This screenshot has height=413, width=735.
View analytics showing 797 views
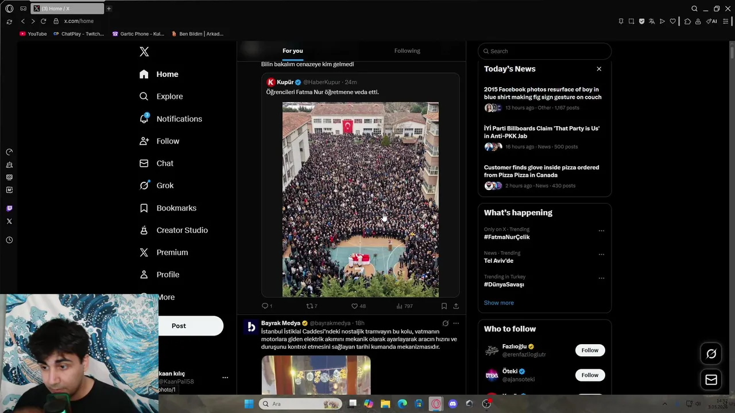coord(404,306)
